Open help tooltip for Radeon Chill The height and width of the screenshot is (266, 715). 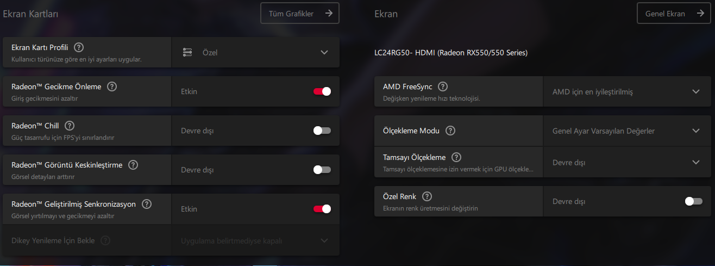coord(70,126)
